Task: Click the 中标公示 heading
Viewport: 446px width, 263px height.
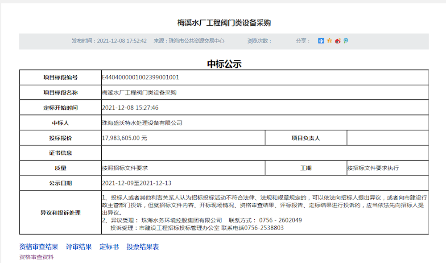Action: point(223,64)
